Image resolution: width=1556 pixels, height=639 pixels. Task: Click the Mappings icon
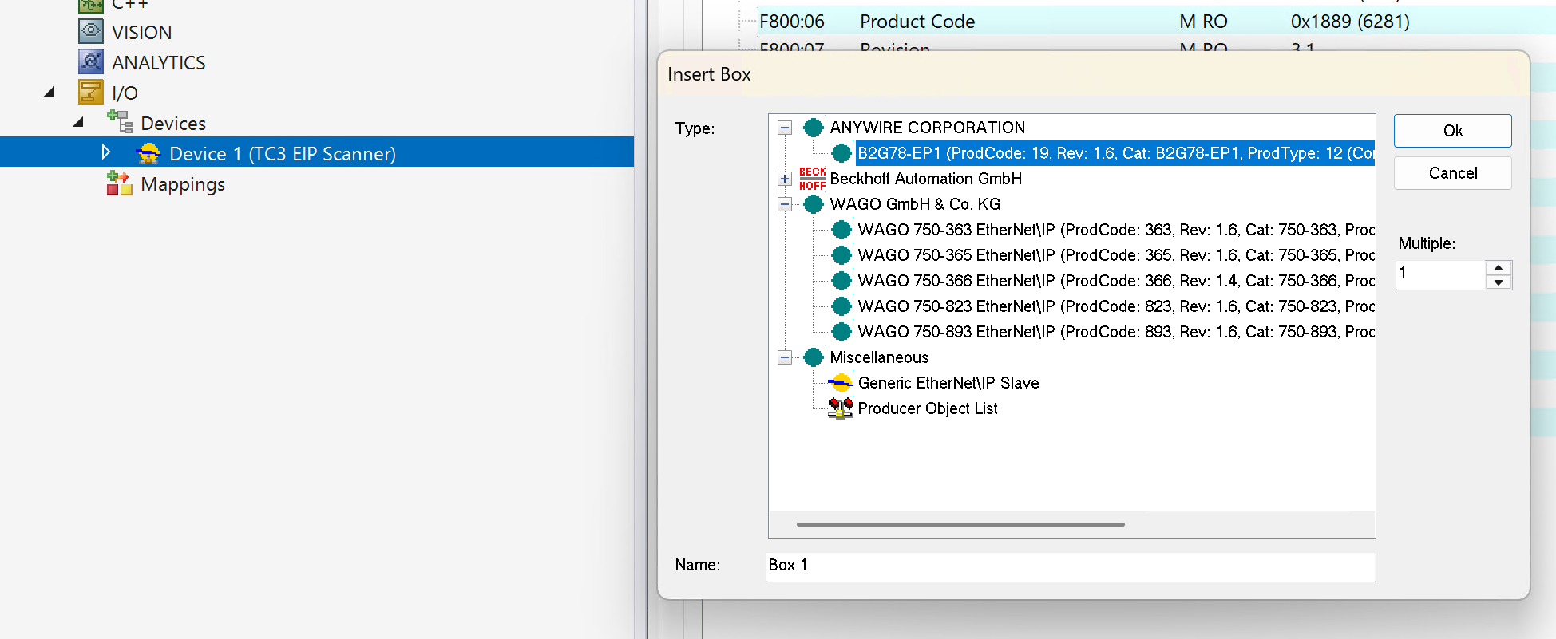120,183
